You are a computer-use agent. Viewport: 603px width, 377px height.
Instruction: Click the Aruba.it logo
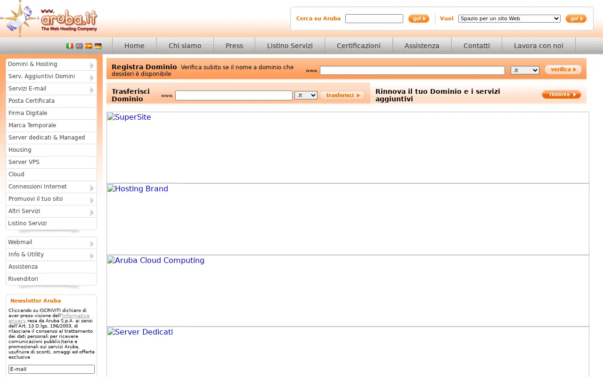pyautogui.click(x=49, y=19)
